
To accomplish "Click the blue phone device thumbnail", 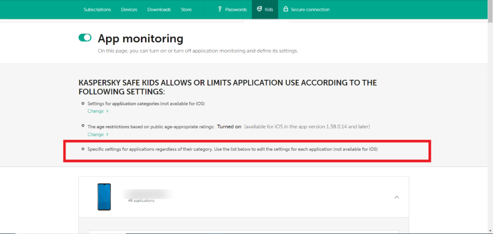I will point(104,197).
